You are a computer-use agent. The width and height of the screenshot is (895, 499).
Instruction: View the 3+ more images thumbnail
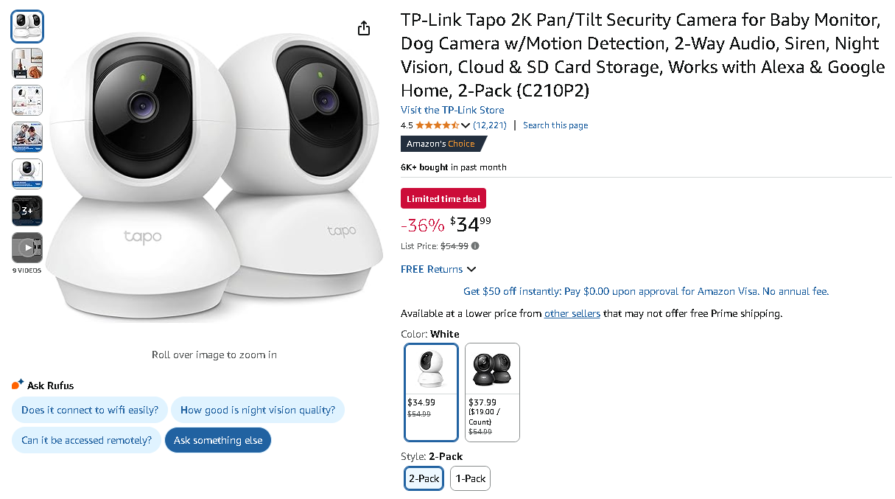27,211
